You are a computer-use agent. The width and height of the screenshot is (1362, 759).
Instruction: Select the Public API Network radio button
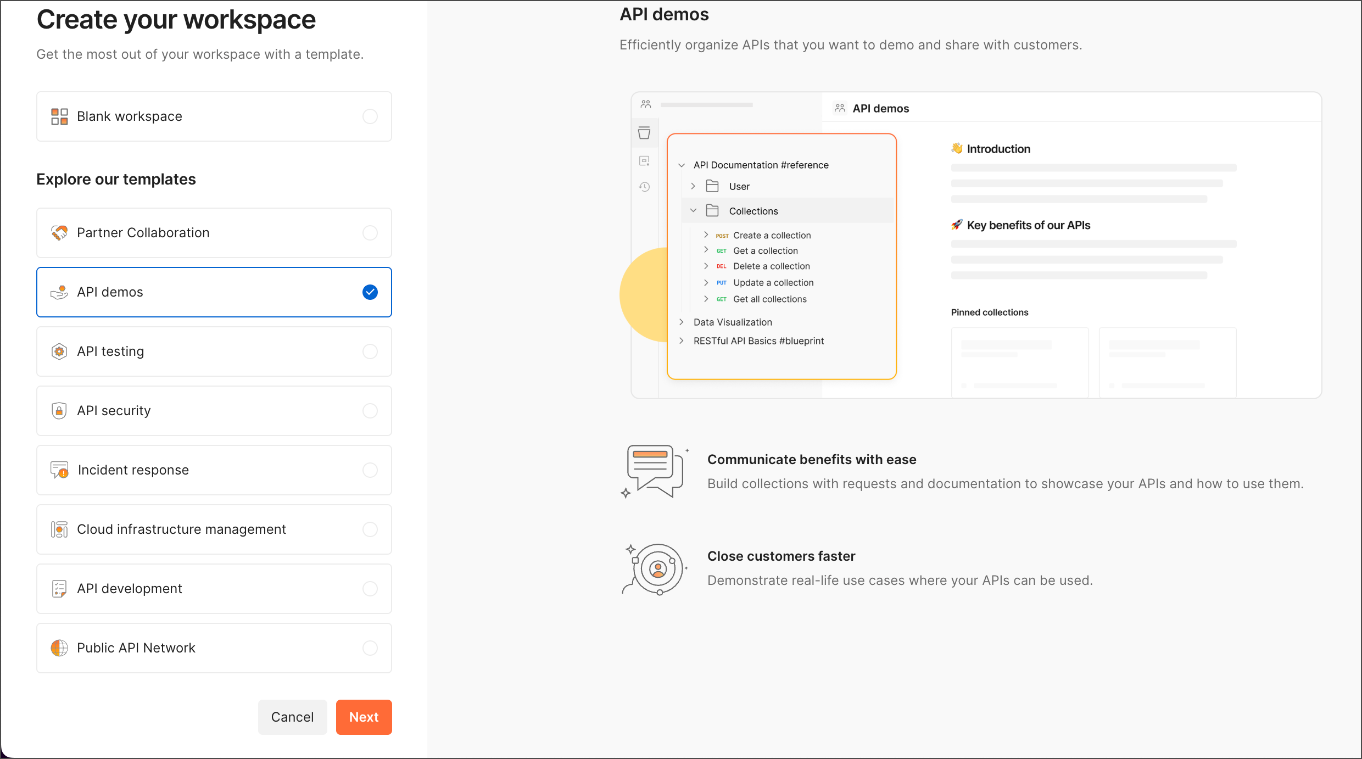[x=370, y=648]
